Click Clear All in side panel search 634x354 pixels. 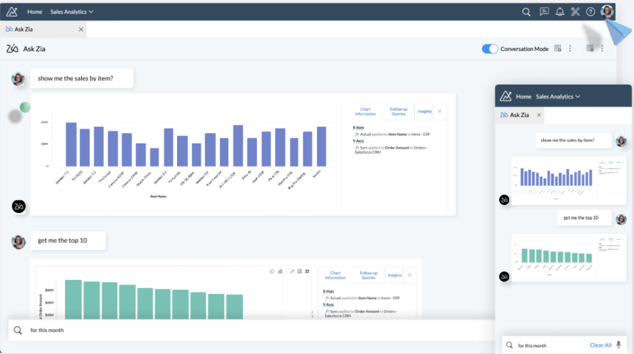601,345
